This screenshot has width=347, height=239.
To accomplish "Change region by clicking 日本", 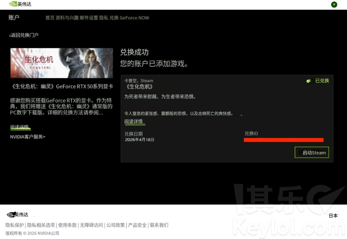I will (x=333, y=216).
